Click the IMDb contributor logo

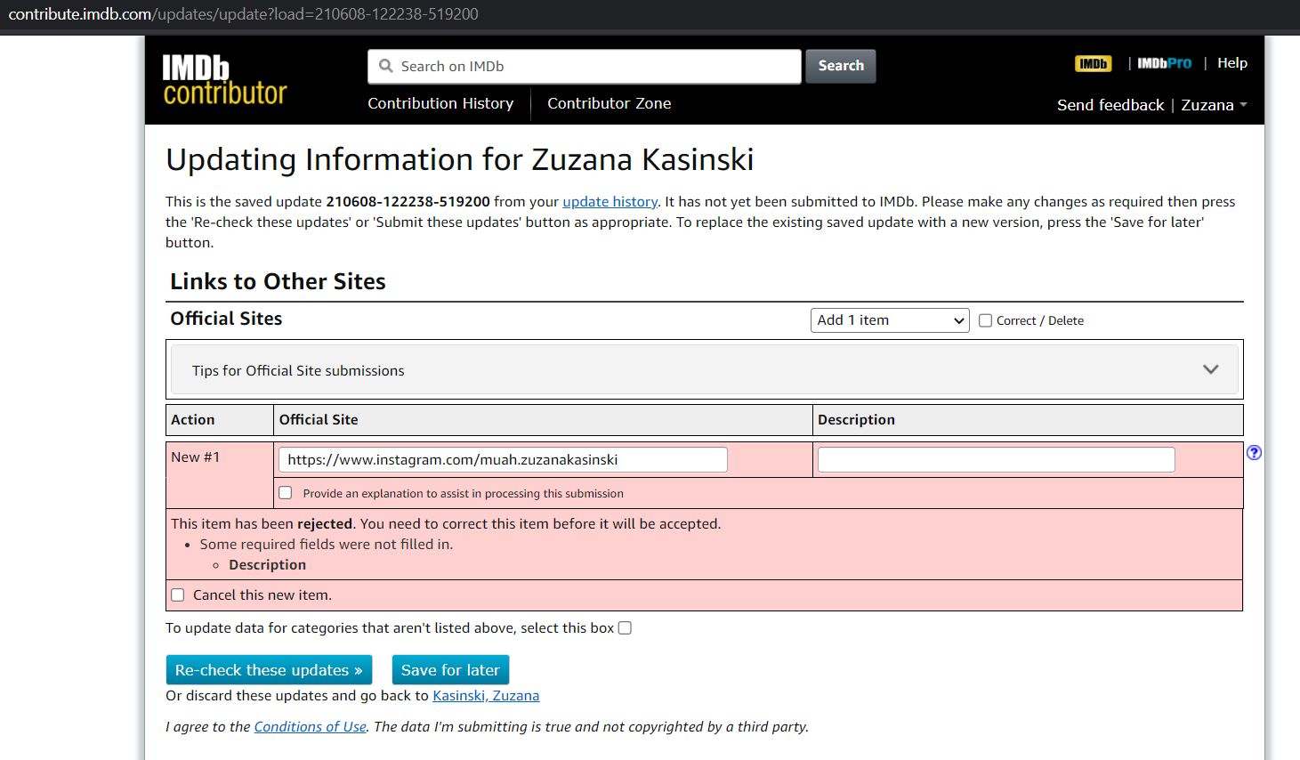pyautogui.click(x=224, y=80)
